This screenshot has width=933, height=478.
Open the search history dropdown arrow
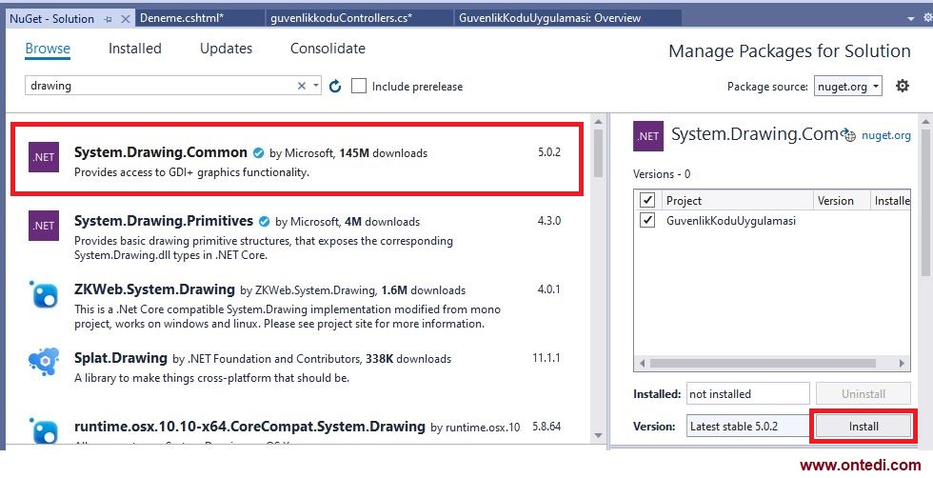(x=316, y=86)
